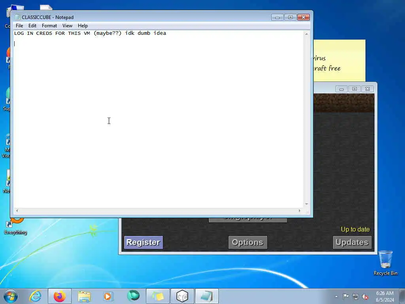Click the Notepad title bar document icon
405x304 pixels.
pyautogui.click(x=17, y=17)
